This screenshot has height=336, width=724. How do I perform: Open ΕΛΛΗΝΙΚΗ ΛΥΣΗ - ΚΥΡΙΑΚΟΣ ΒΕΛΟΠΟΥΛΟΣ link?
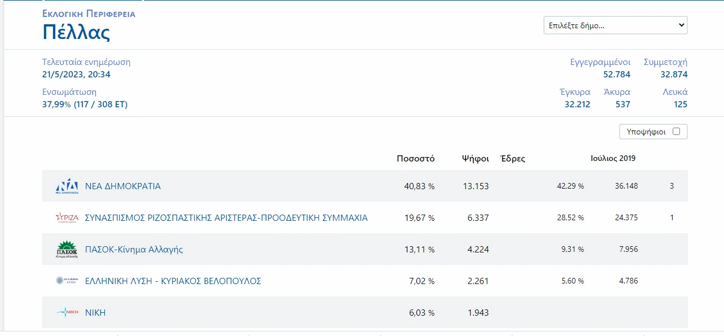point(173,281)
